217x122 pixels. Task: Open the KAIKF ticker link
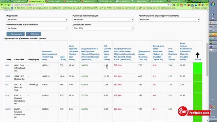click(8, 109)
